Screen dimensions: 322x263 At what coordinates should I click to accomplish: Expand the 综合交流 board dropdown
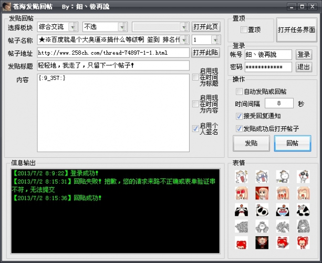click(73, 26)
